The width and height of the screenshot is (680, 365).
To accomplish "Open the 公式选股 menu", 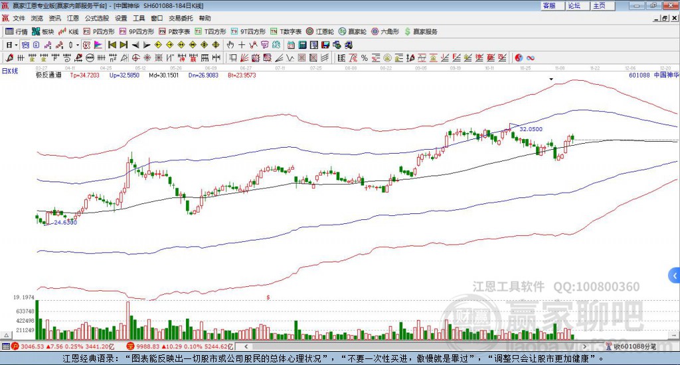I will pos(97,18).
